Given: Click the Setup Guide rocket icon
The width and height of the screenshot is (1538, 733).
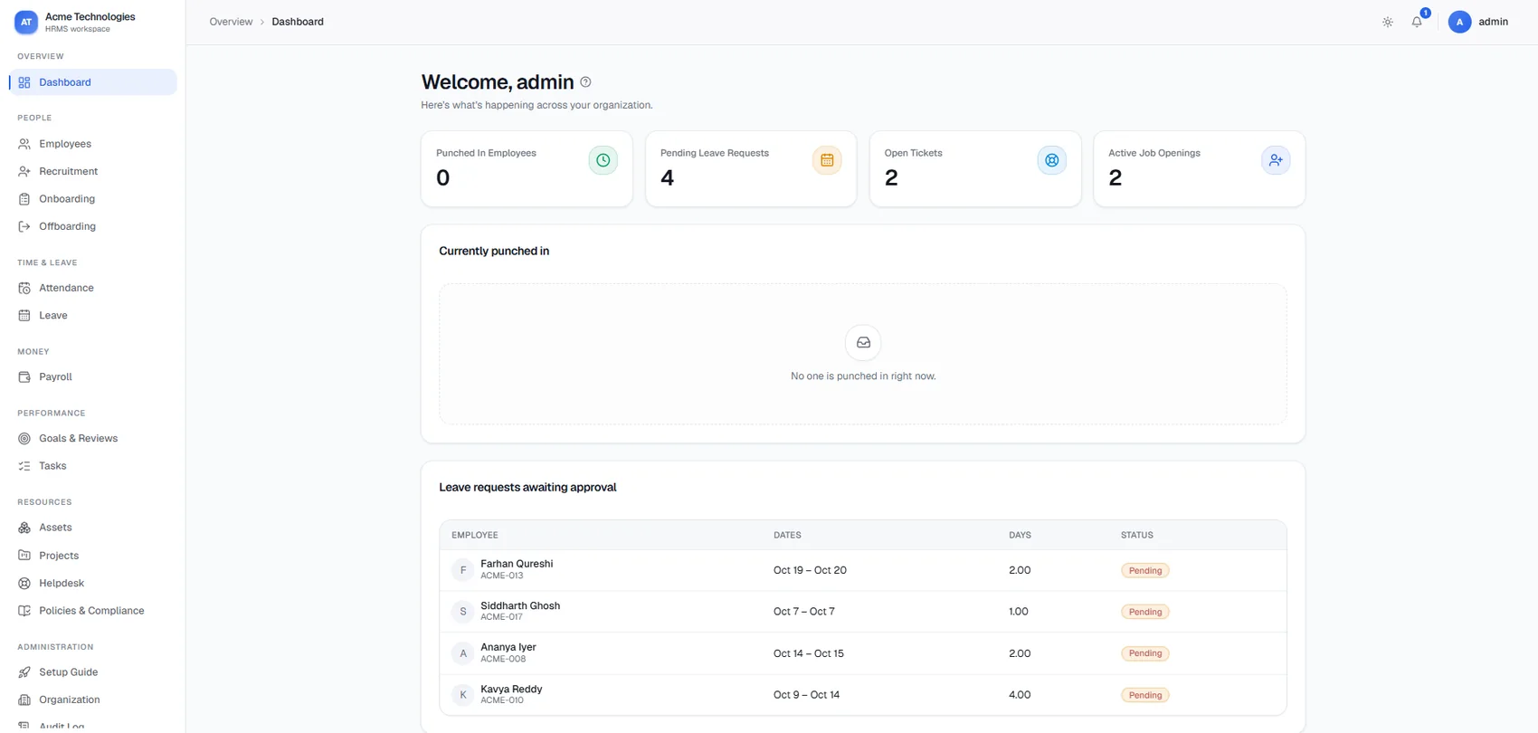Looking at the screenshot, I should pos(24,672).
